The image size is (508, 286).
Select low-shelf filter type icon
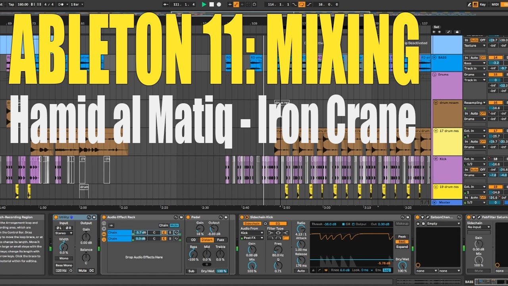[x=271, y=233]
